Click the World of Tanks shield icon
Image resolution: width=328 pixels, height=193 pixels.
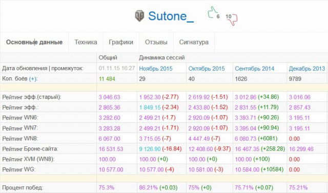point(139,16)
